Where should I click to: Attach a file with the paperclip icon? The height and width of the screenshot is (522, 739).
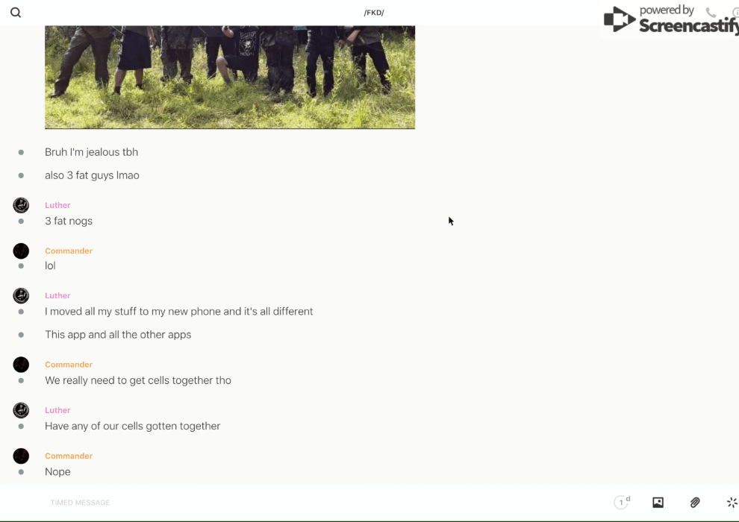click(x=695, y=503)
